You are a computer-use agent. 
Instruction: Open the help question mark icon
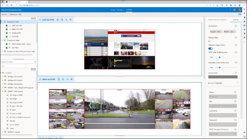230,10
